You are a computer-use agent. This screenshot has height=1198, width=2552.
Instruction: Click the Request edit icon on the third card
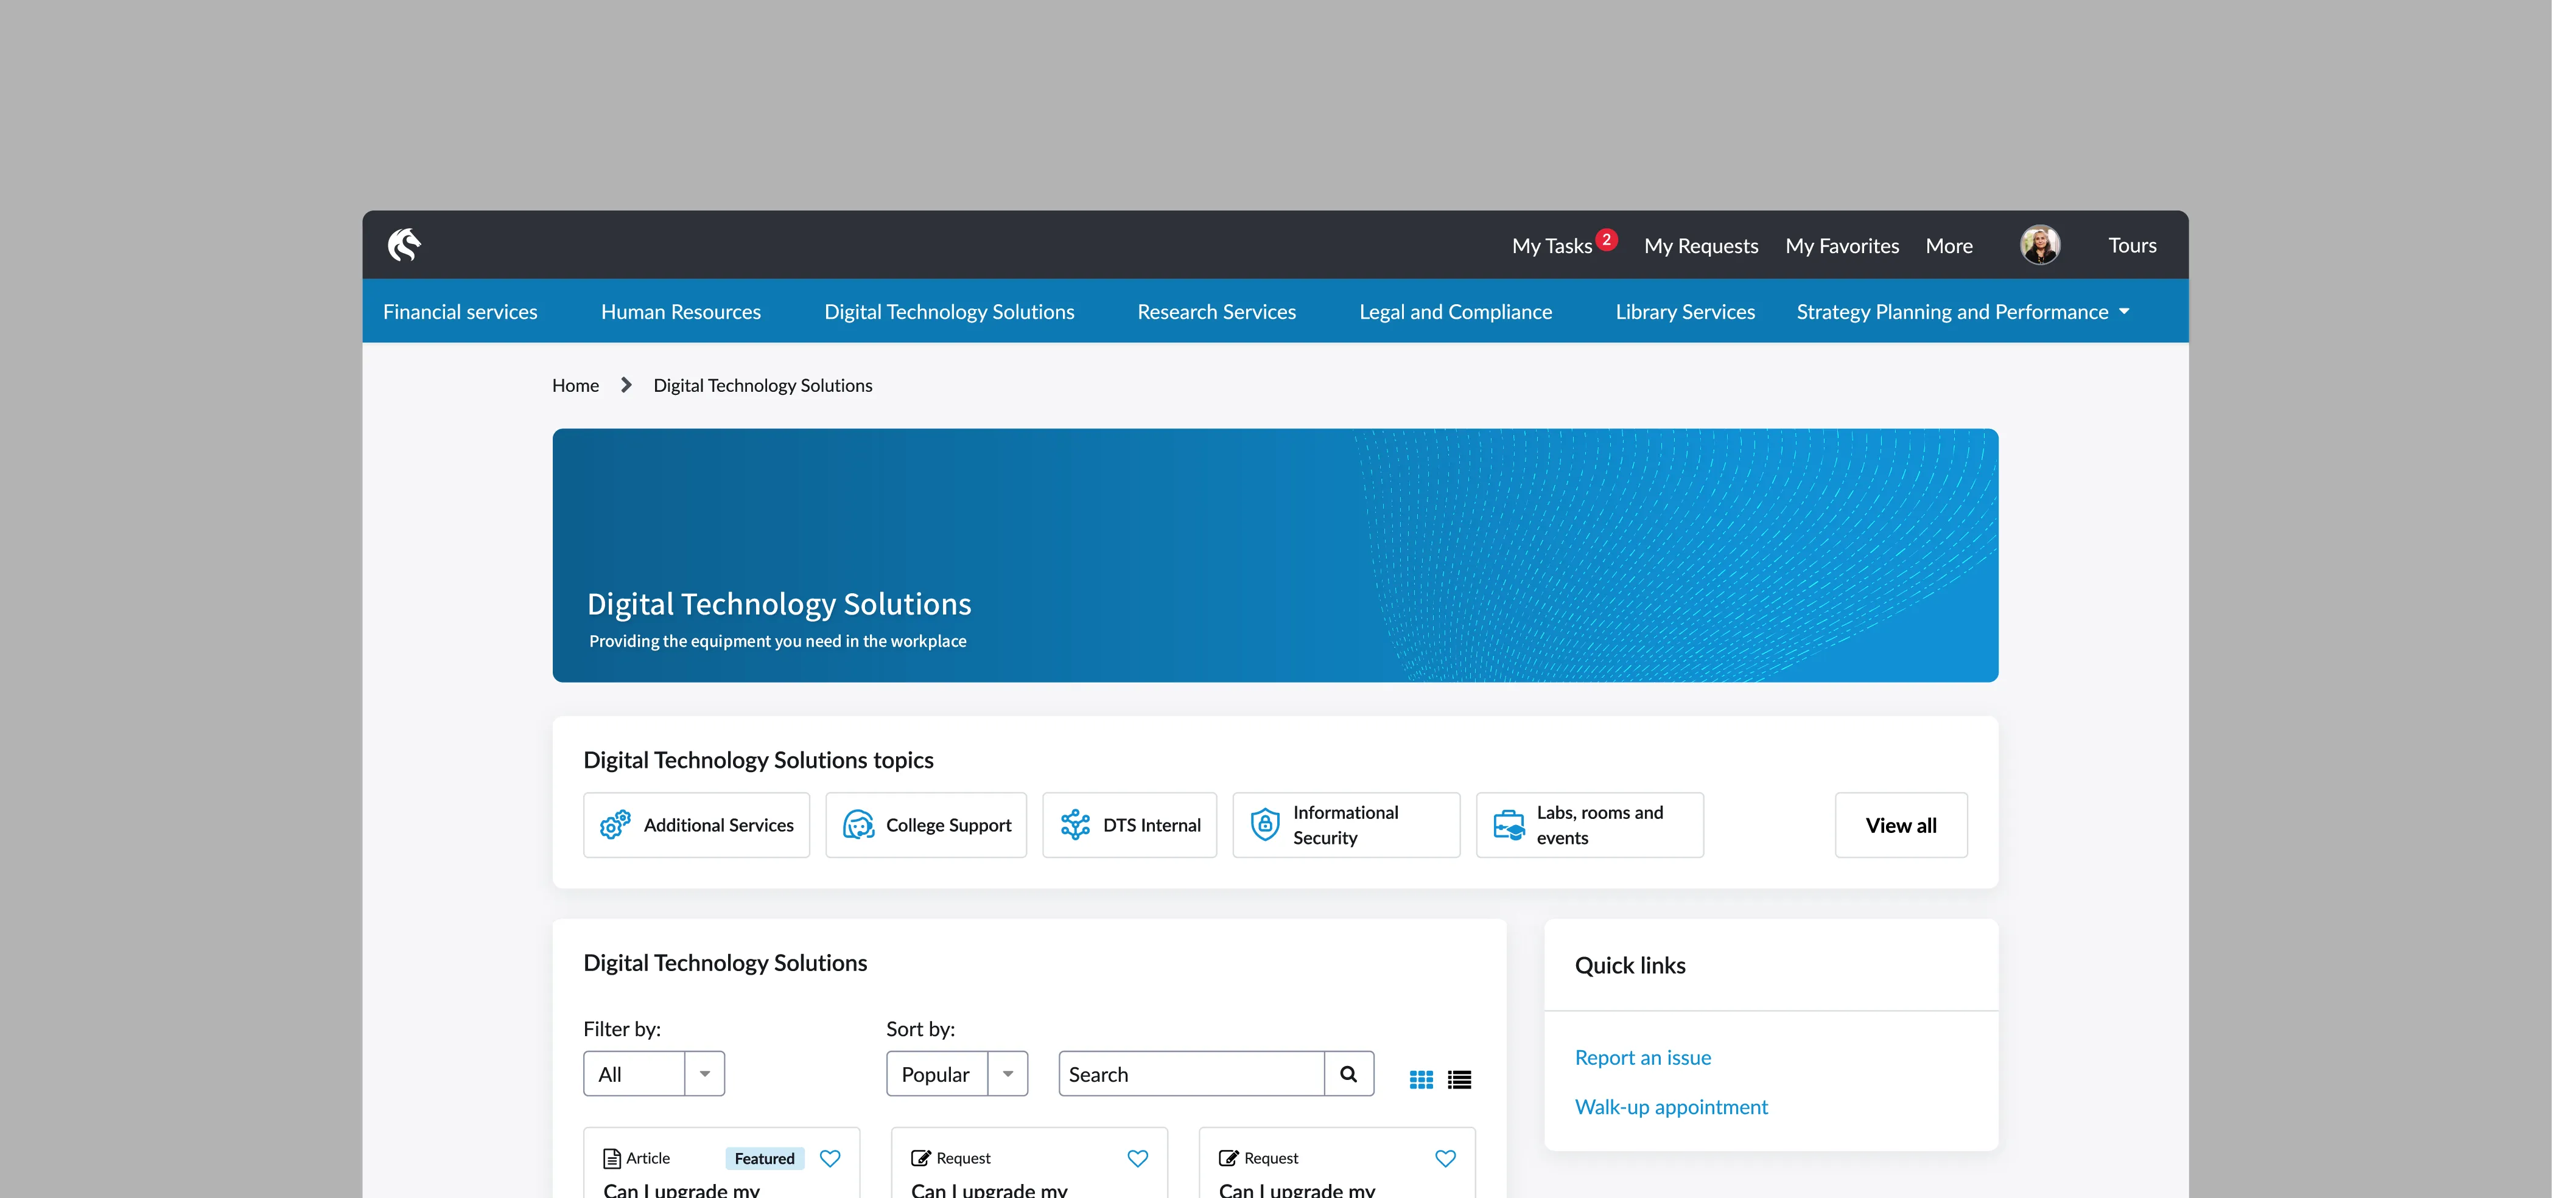[1229, 1158]
